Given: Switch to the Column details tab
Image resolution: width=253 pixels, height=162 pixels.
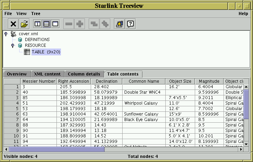Looking at the screenshot, I should click(x=84, y=74).
